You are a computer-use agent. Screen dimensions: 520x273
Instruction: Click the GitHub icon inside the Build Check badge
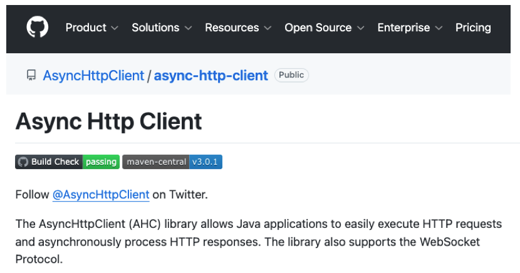click(23, 162)
